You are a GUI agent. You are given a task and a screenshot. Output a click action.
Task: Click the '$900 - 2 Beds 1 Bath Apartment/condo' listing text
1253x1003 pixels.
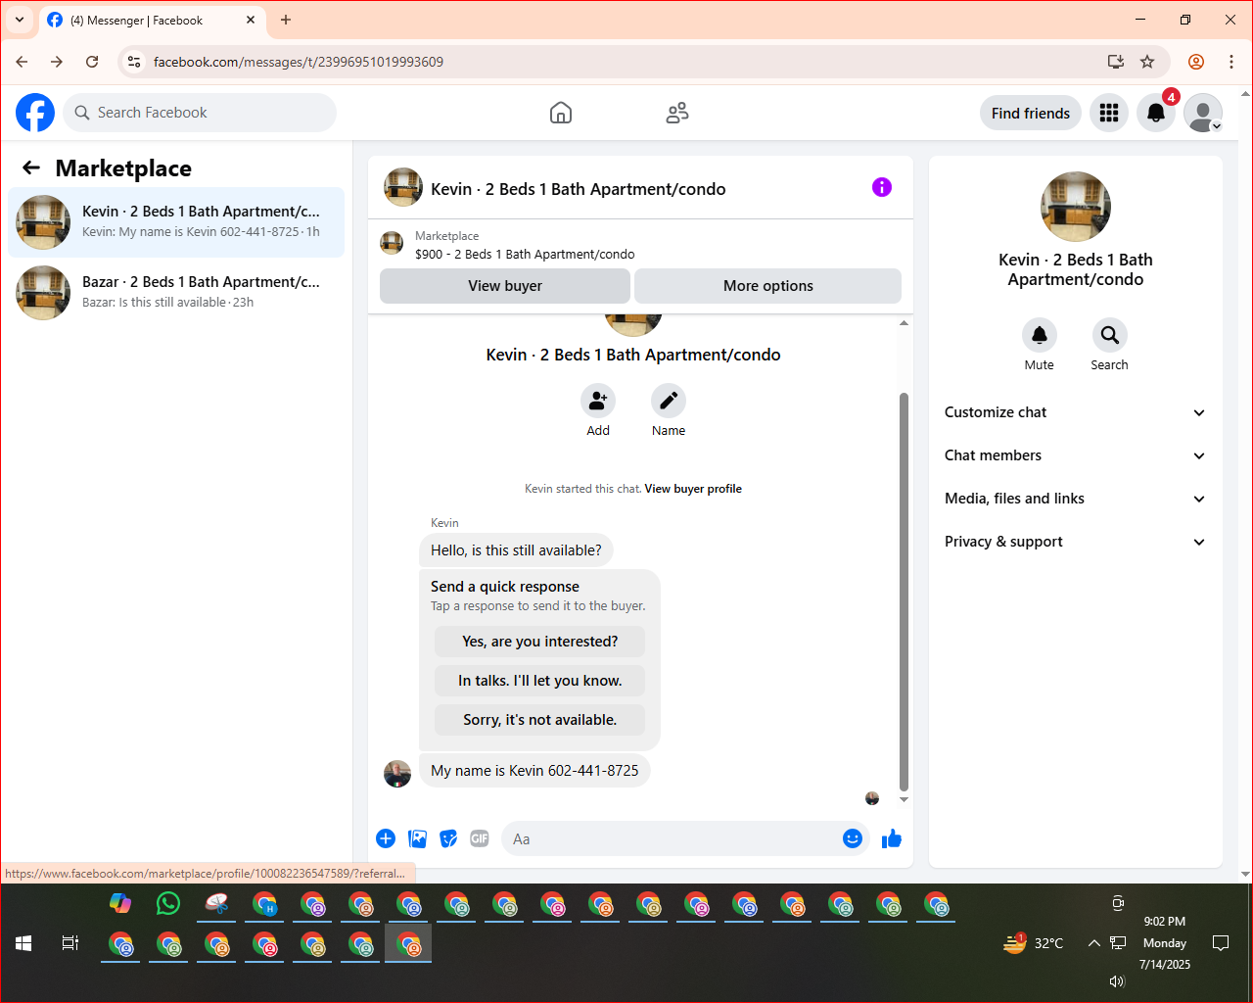click(525, 255)
